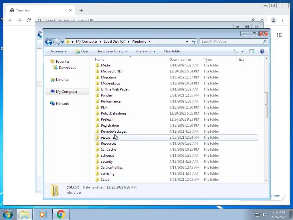Click the magnifier icon in Search Windows

coord(265,42)
